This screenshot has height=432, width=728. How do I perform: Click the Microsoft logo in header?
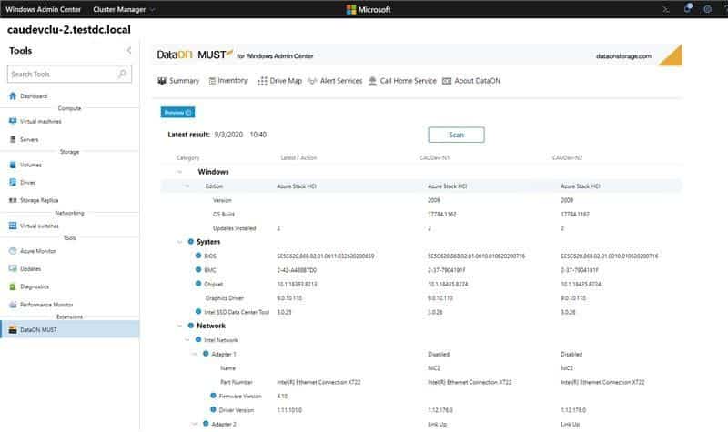point(369,9)
